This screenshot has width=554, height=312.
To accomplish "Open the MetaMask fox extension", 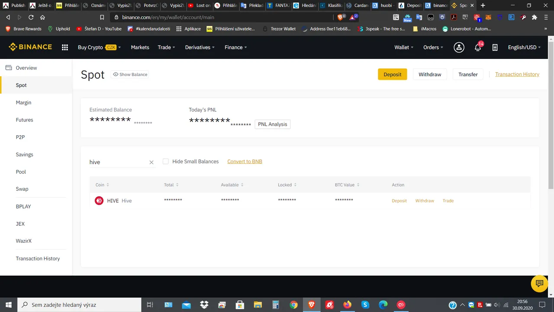I will tap(488, 17).
